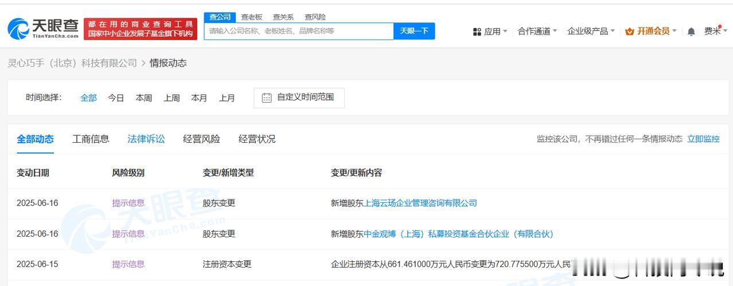Open the notification bell icon
The width and height of the screenshot is (733, 286).
click(692, 32)
